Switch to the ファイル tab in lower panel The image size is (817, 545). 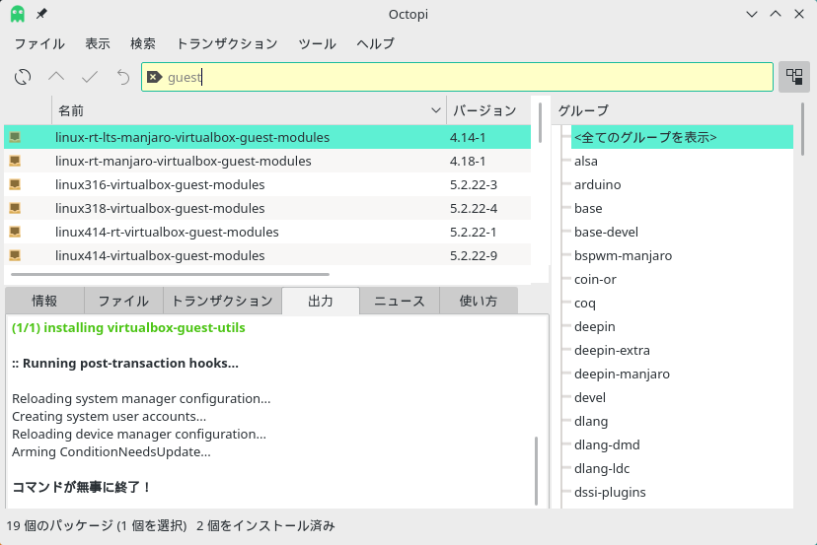pos(123,301)
